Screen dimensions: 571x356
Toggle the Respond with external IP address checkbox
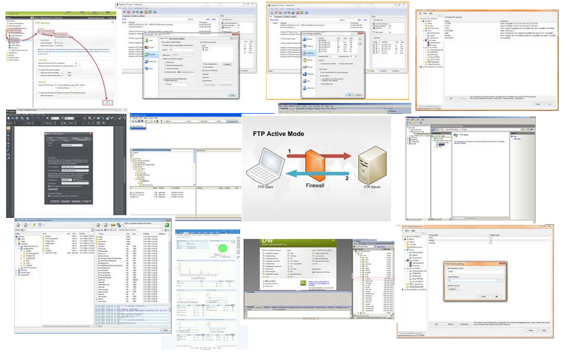(x=38, y=92)
